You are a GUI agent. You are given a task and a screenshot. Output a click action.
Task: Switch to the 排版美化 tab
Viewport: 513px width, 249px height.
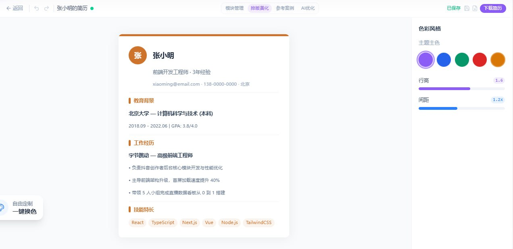point(260,8)
